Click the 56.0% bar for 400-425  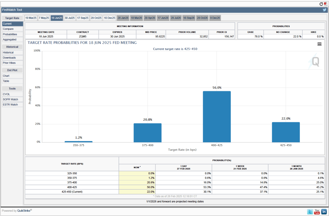click(x=217, y=117)
